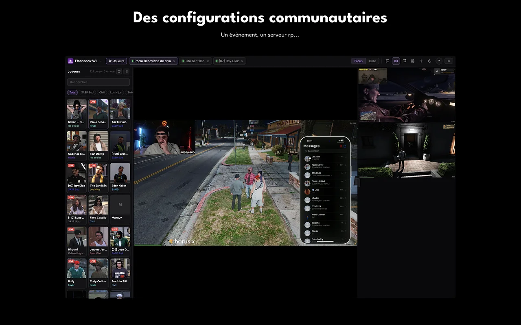
Task: Open the Flashback WL server dropdown
Action: [x=85, y=61]
